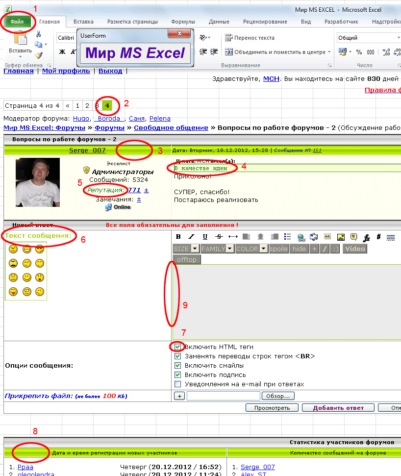Image resolution: width=401 pixels, height=476 pixels.
Task: Toggle 'Включить HTML теги' checkbox
Action: [x=177, y=347]
